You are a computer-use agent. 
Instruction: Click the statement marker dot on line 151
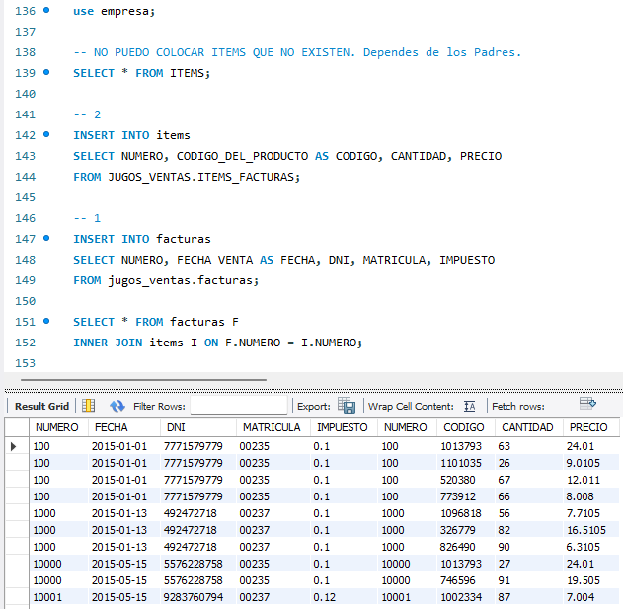(x=46, y=321)
